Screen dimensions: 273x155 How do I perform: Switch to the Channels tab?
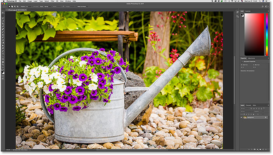[x=248, y=105]
